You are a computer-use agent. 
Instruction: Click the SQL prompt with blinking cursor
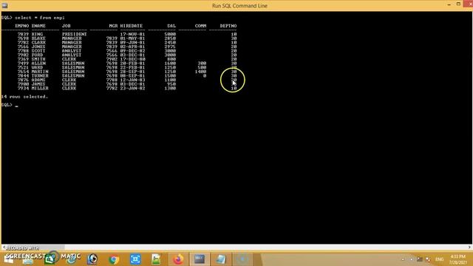(10, 105)
